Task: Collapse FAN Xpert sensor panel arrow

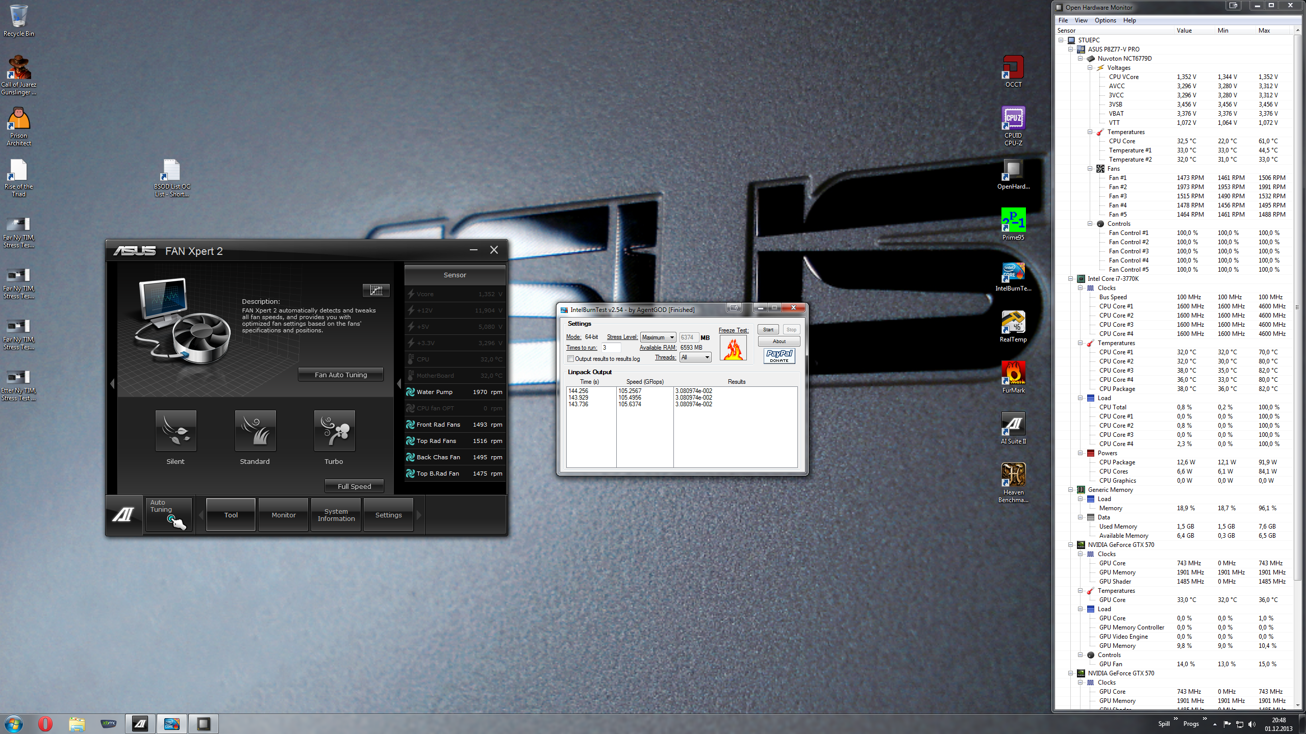Action: tap(399, 384)
